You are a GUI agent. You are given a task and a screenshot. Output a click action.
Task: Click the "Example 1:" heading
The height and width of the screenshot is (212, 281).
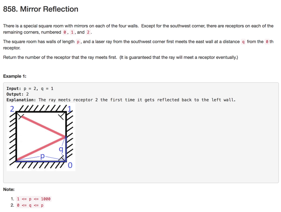15,76
